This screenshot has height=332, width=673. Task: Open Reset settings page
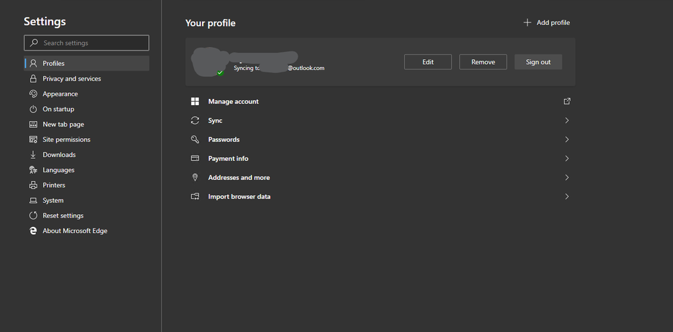tap(87, 215)
